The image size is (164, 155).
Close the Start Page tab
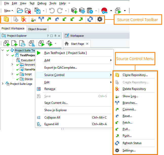pyautogui.click(x=87, y=44)
